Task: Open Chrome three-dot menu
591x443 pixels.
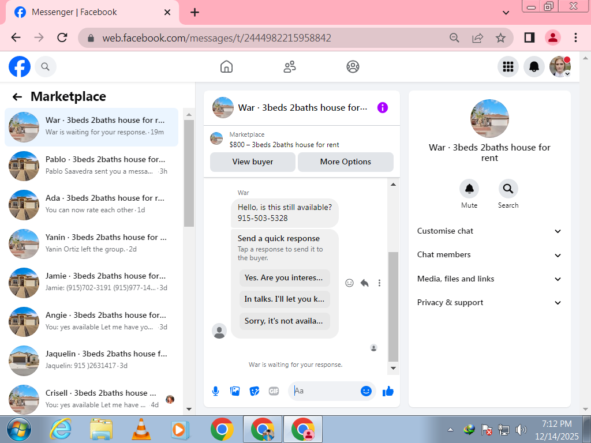Action: [575, 37]
